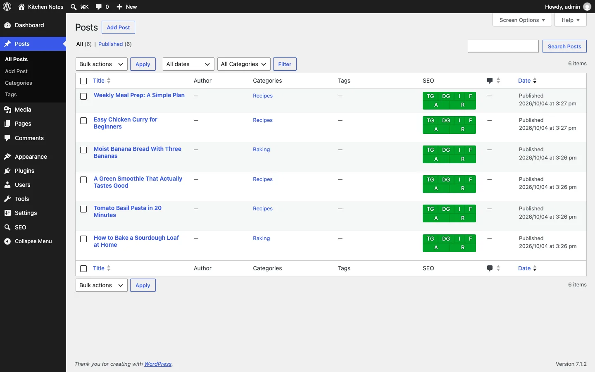
Task: Check Weekly Meal Prep post checkbox
Action: coord(83,96)
